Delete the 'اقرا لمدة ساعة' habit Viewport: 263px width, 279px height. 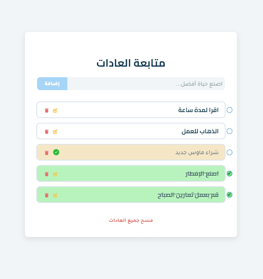47,111
